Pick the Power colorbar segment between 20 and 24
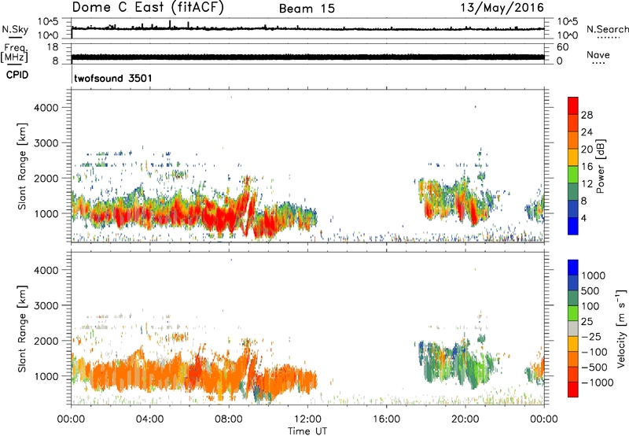This screenshot has height=436, width=629. tap(573, 140)
